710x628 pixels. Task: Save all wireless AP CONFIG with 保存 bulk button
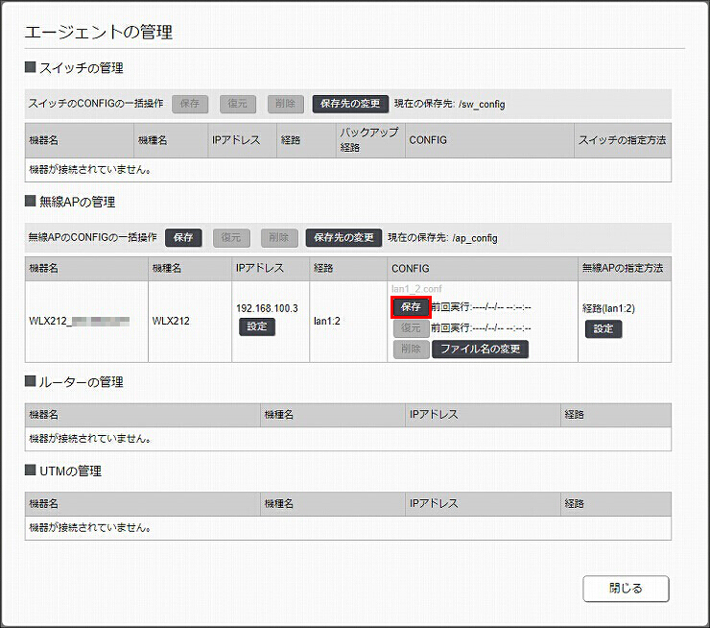(x=183, y=237)
